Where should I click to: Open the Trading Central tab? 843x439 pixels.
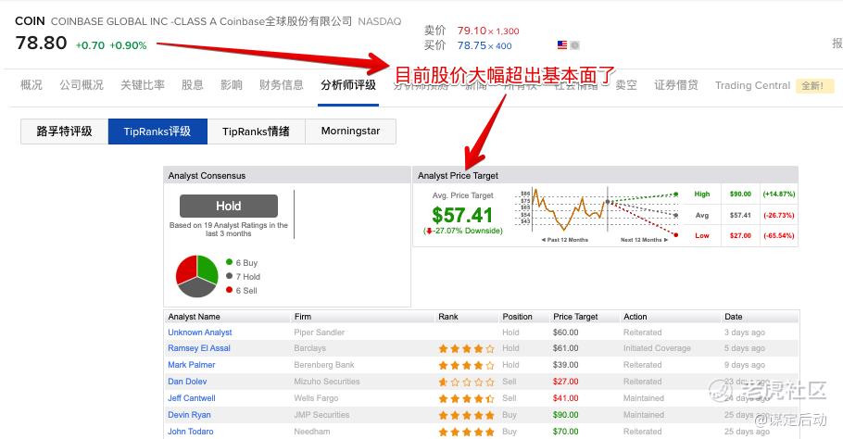tap(752, 85)
